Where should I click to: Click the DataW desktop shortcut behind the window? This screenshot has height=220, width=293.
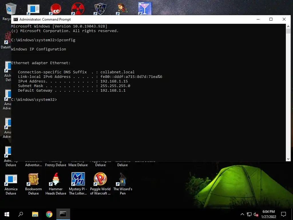tap(6, 40)
